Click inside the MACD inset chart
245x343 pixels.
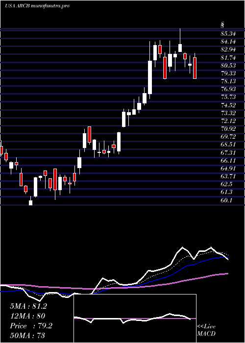click(135, 318)
